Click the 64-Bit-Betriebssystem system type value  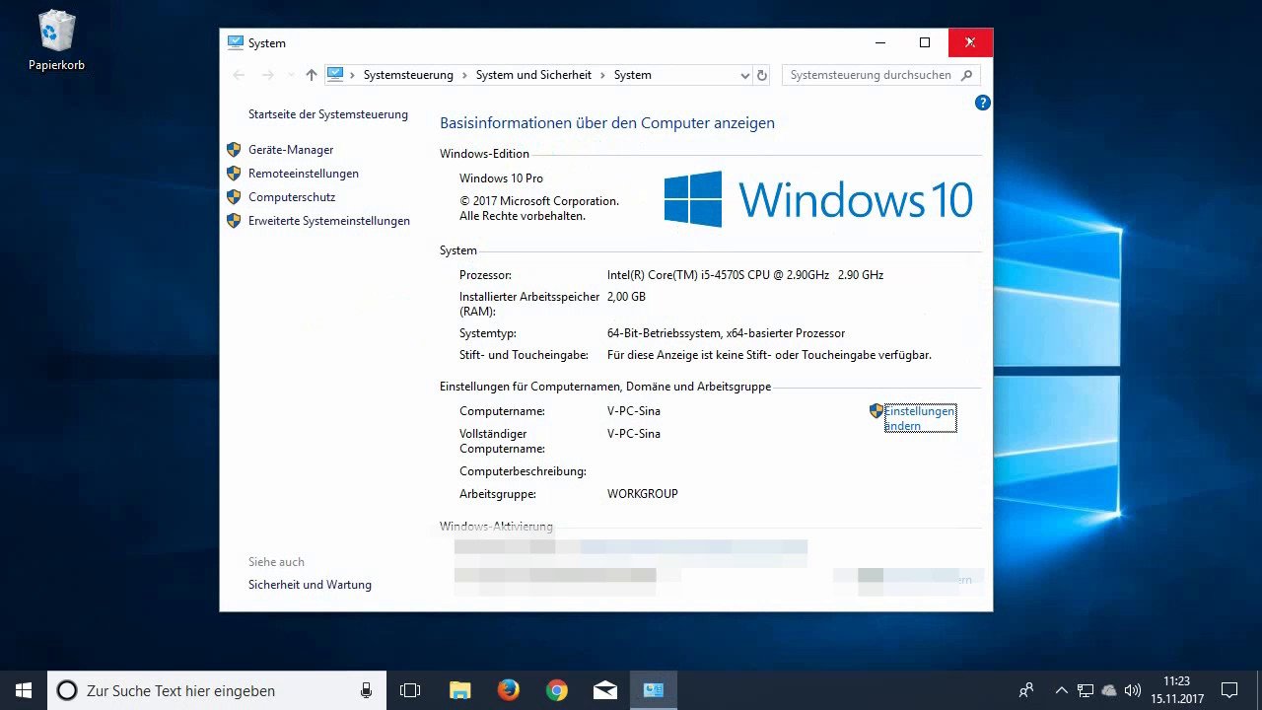[x=726, y=333]
